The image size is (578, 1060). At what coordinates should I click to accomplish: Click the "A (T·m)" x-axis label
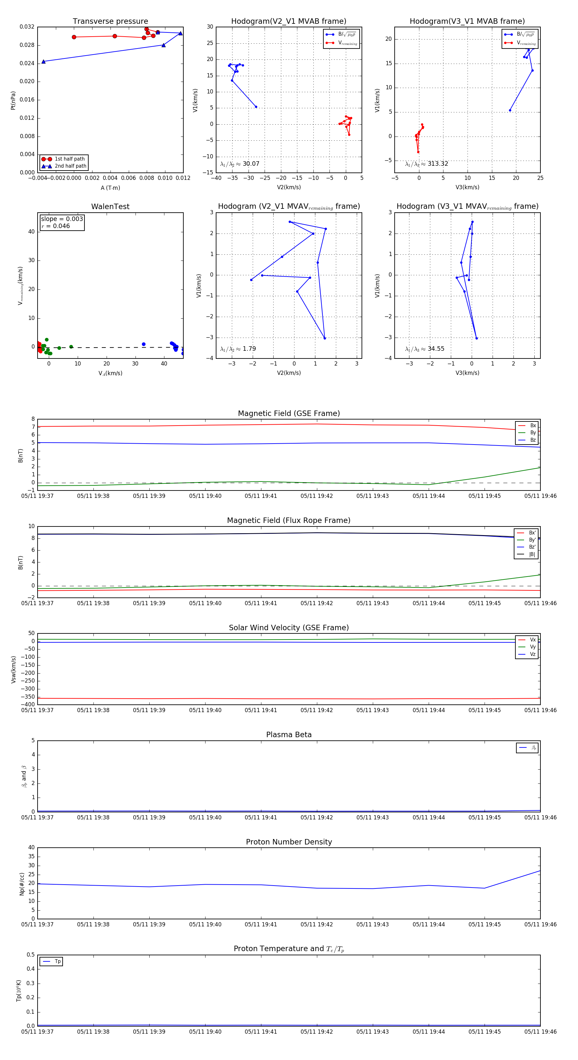coord(110,188)
